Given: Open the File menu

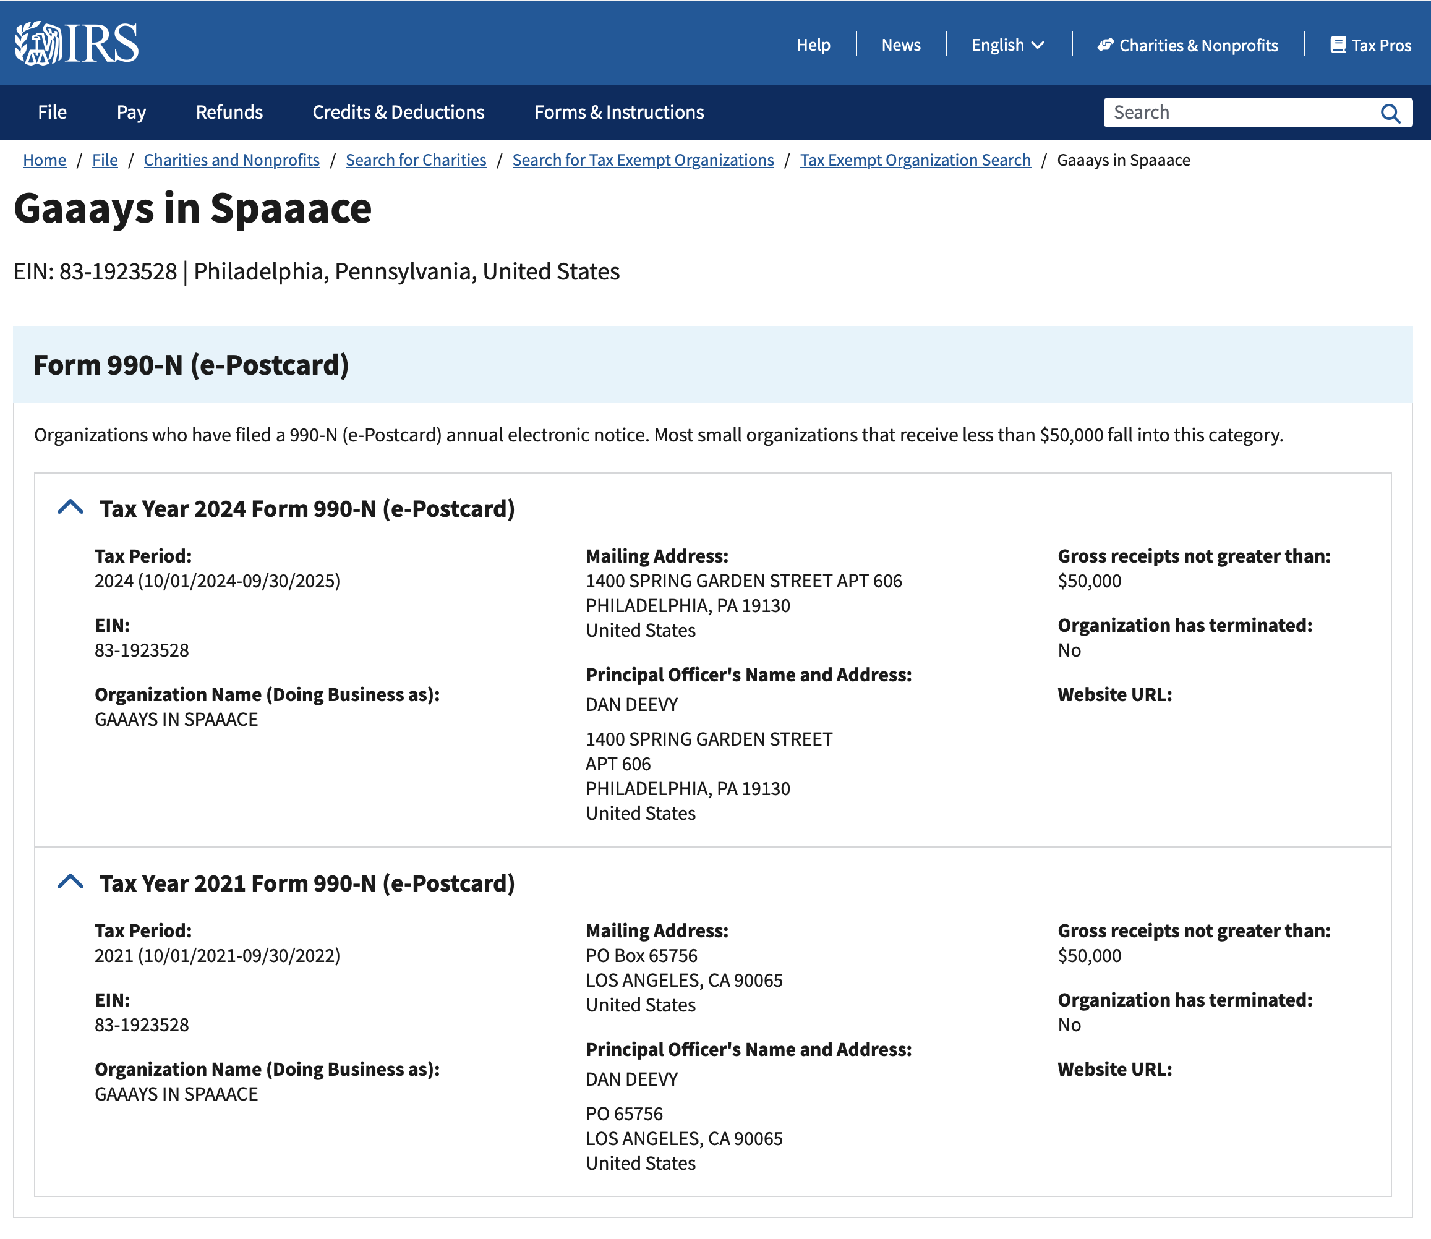Looking at the screenshot, I should pyautogui.click(x=53, y=112).
